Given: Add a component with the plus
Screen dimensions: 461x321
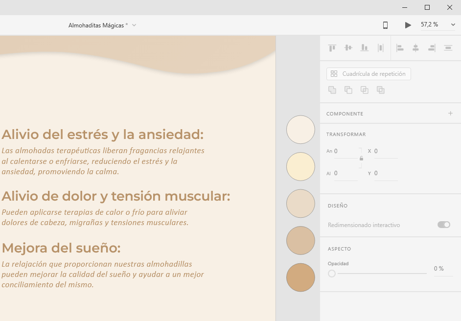Looking at the screenshot, I should click(x=451, y=114).
